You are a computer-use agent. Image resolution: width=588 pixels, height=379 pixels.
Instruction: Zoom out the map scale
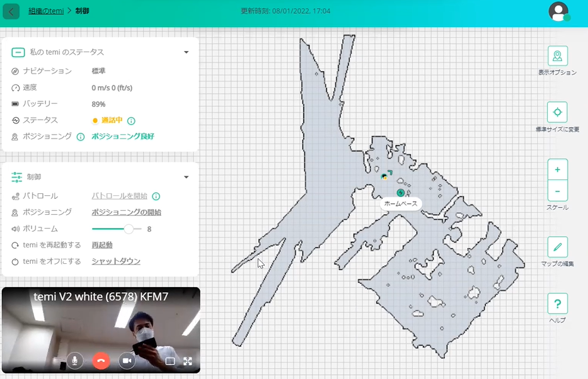coord(557,190)
